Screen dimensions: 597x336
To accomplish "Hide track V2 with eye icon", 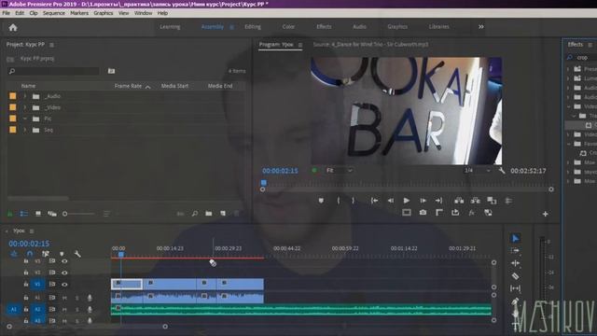I will 64,273.
